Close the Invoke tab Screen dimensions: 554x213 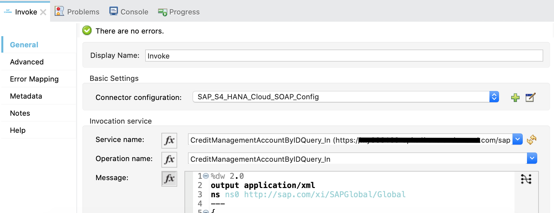(x=43, y=12)
